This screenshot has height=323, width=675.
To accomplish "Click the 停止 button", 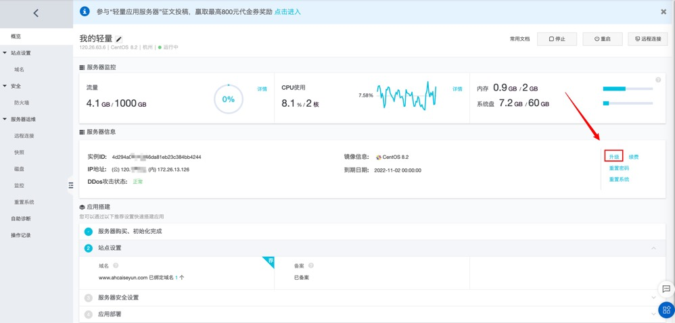I will (x=557, y=39).
